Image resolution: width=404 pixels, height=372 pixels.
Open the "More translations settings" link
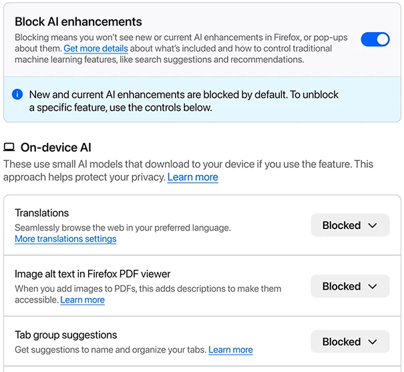(x=65, y=239)
